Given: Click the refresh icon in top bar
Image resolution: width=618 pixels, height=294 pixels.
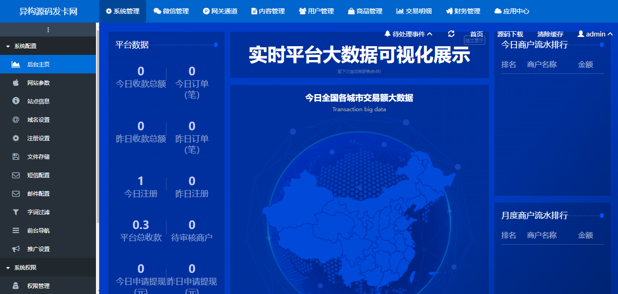Looking at the screenshot, I should (x=451, y=34).
